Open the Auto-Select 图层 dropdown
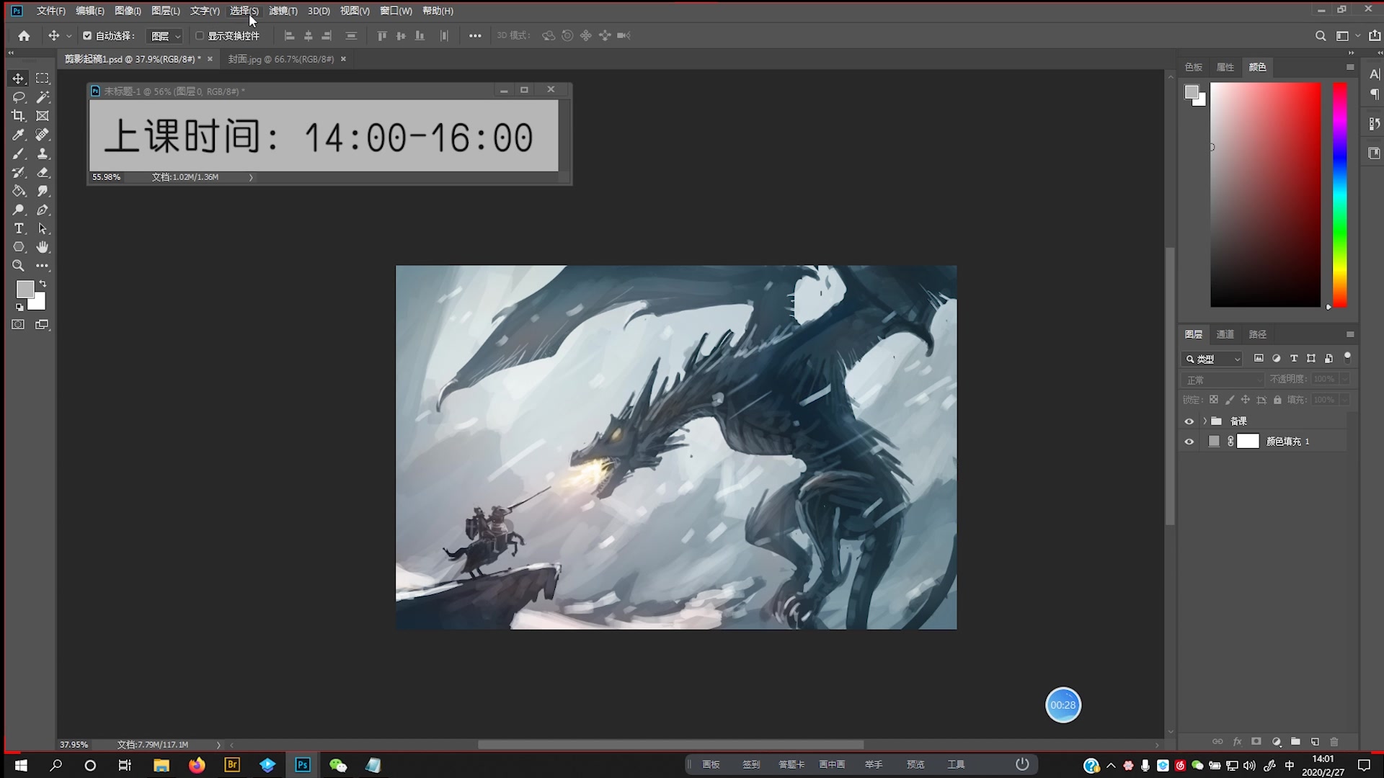The height and width of the screenshot is (778, 1384). click(x=164, y=36)
